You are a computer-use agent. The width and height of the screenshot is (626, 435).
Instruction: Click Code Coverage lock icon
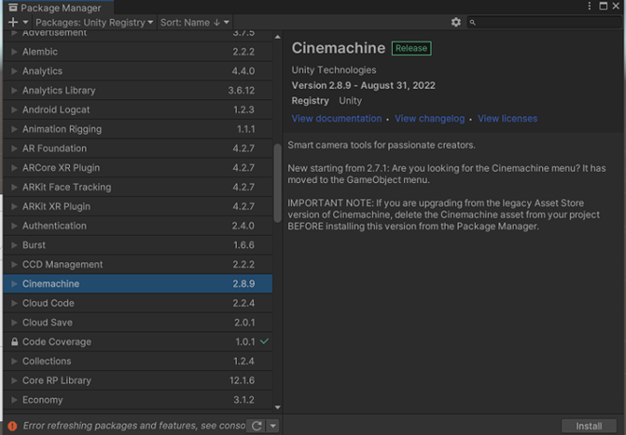tap(14, 342)
